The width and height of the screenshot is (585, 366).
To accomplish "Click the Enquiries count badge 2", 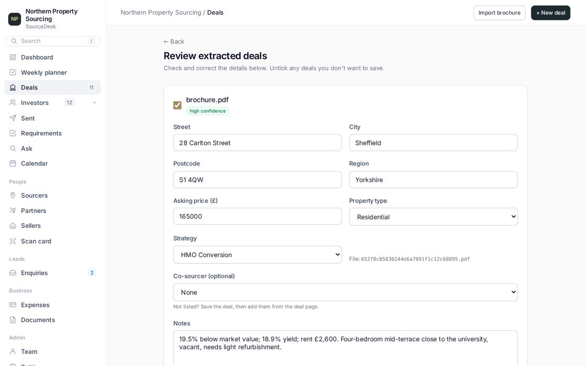I will tap(92, 273).
